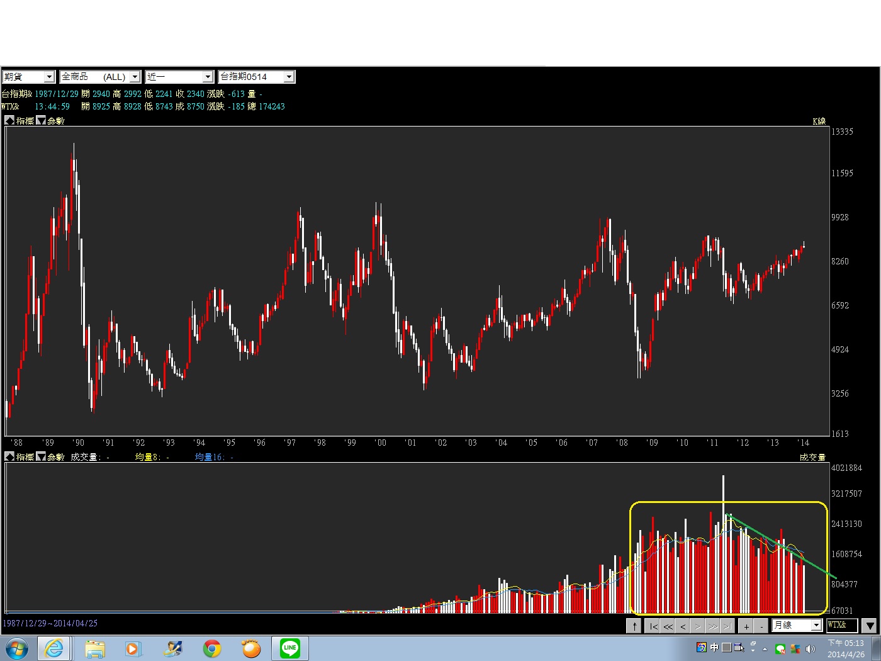Zoom out the chart with - button
Viewport: 881px width, 661px height.
click(761, 626)
